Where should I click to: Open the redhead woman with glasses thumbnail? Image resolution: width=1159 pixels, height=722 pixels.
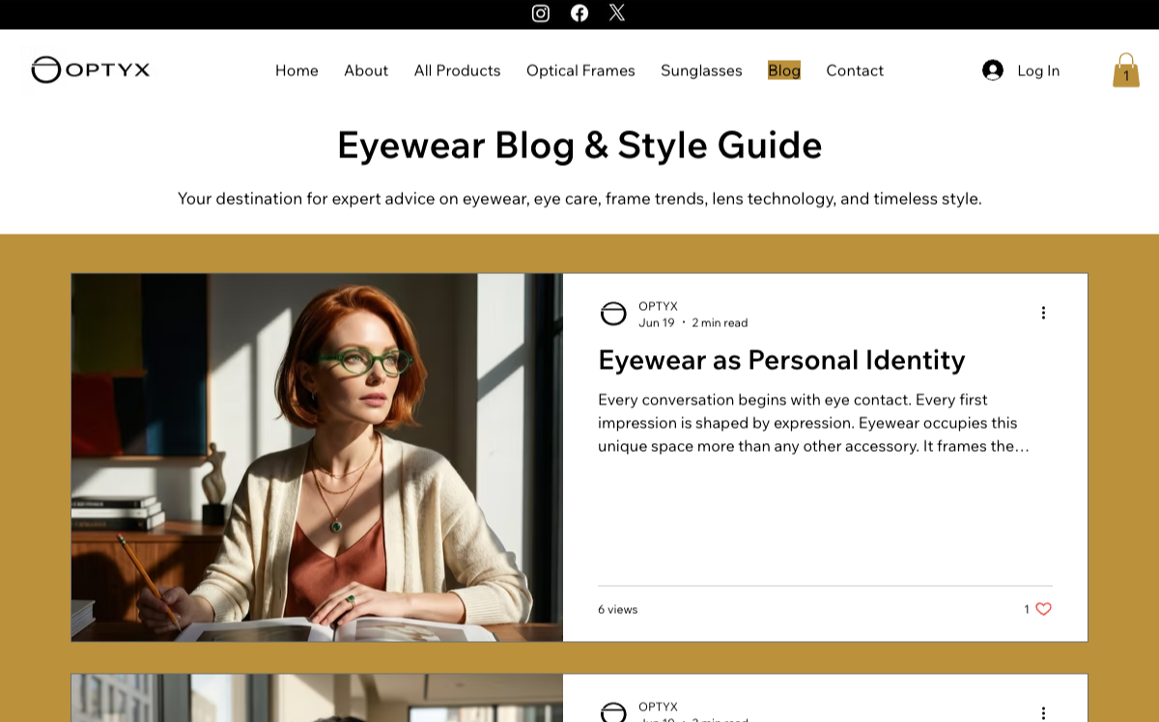[x=317, y=458]
